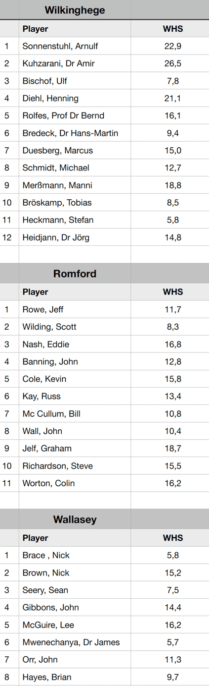209x686 pixels.
Task: Click the WHS value 7,8 for Bischof
Action: pos(172,81)
